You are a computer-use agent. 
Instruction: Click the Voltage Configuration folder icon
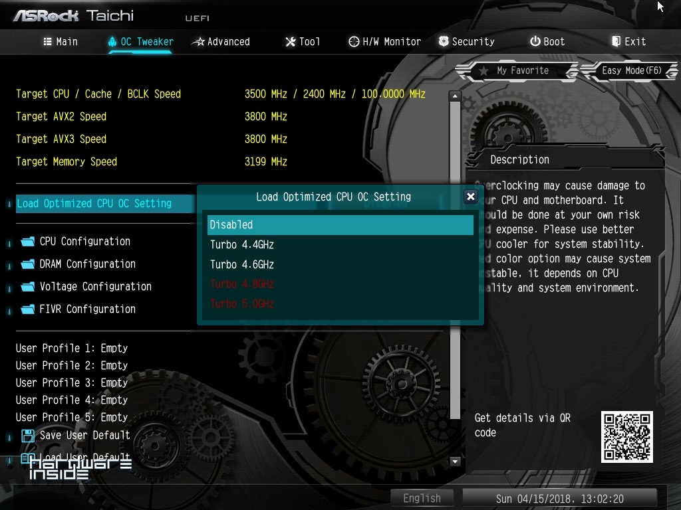(28, 287)
